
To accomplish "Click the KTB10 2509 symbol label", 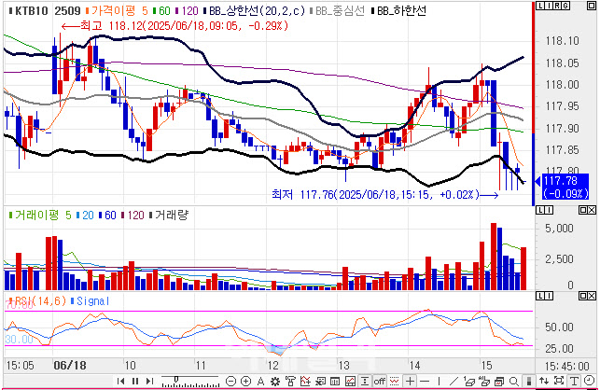I will tap(41, 10).
